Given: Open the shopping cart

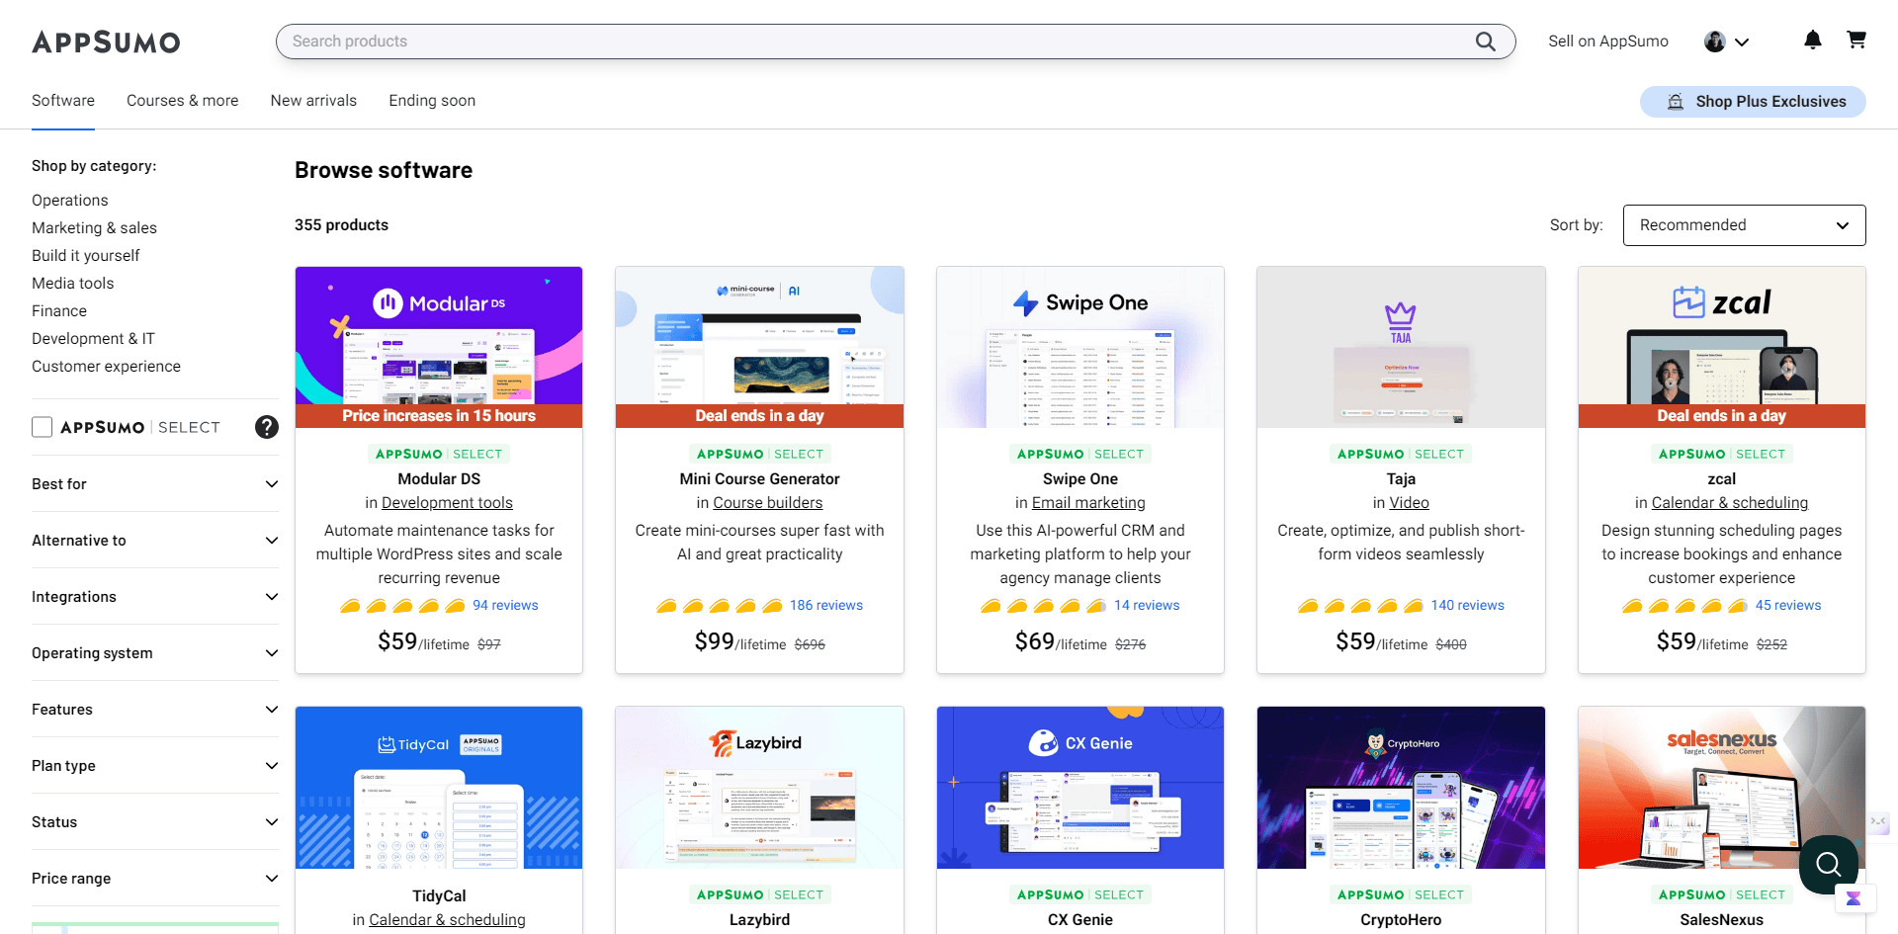Looking at the screenshot, I should click(x=1856, y=41).
